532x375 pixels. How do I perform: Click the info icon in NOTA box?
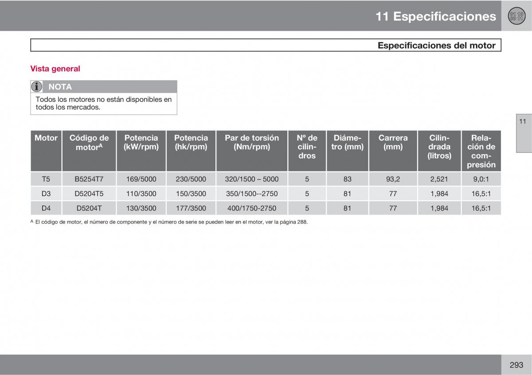(x=37, y=86)
